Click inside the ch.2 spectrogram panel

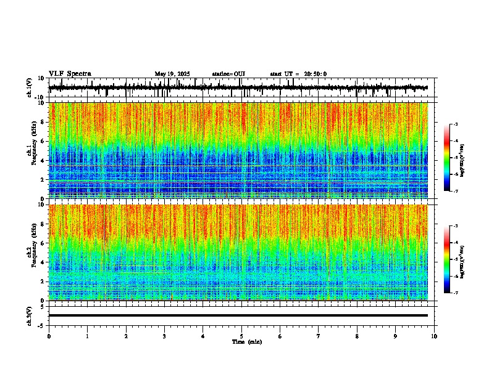pyautogui.click(x=238, y=253)
